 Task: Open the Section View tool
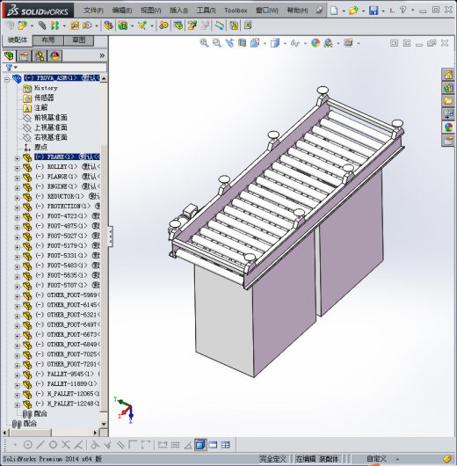[242, 43]
